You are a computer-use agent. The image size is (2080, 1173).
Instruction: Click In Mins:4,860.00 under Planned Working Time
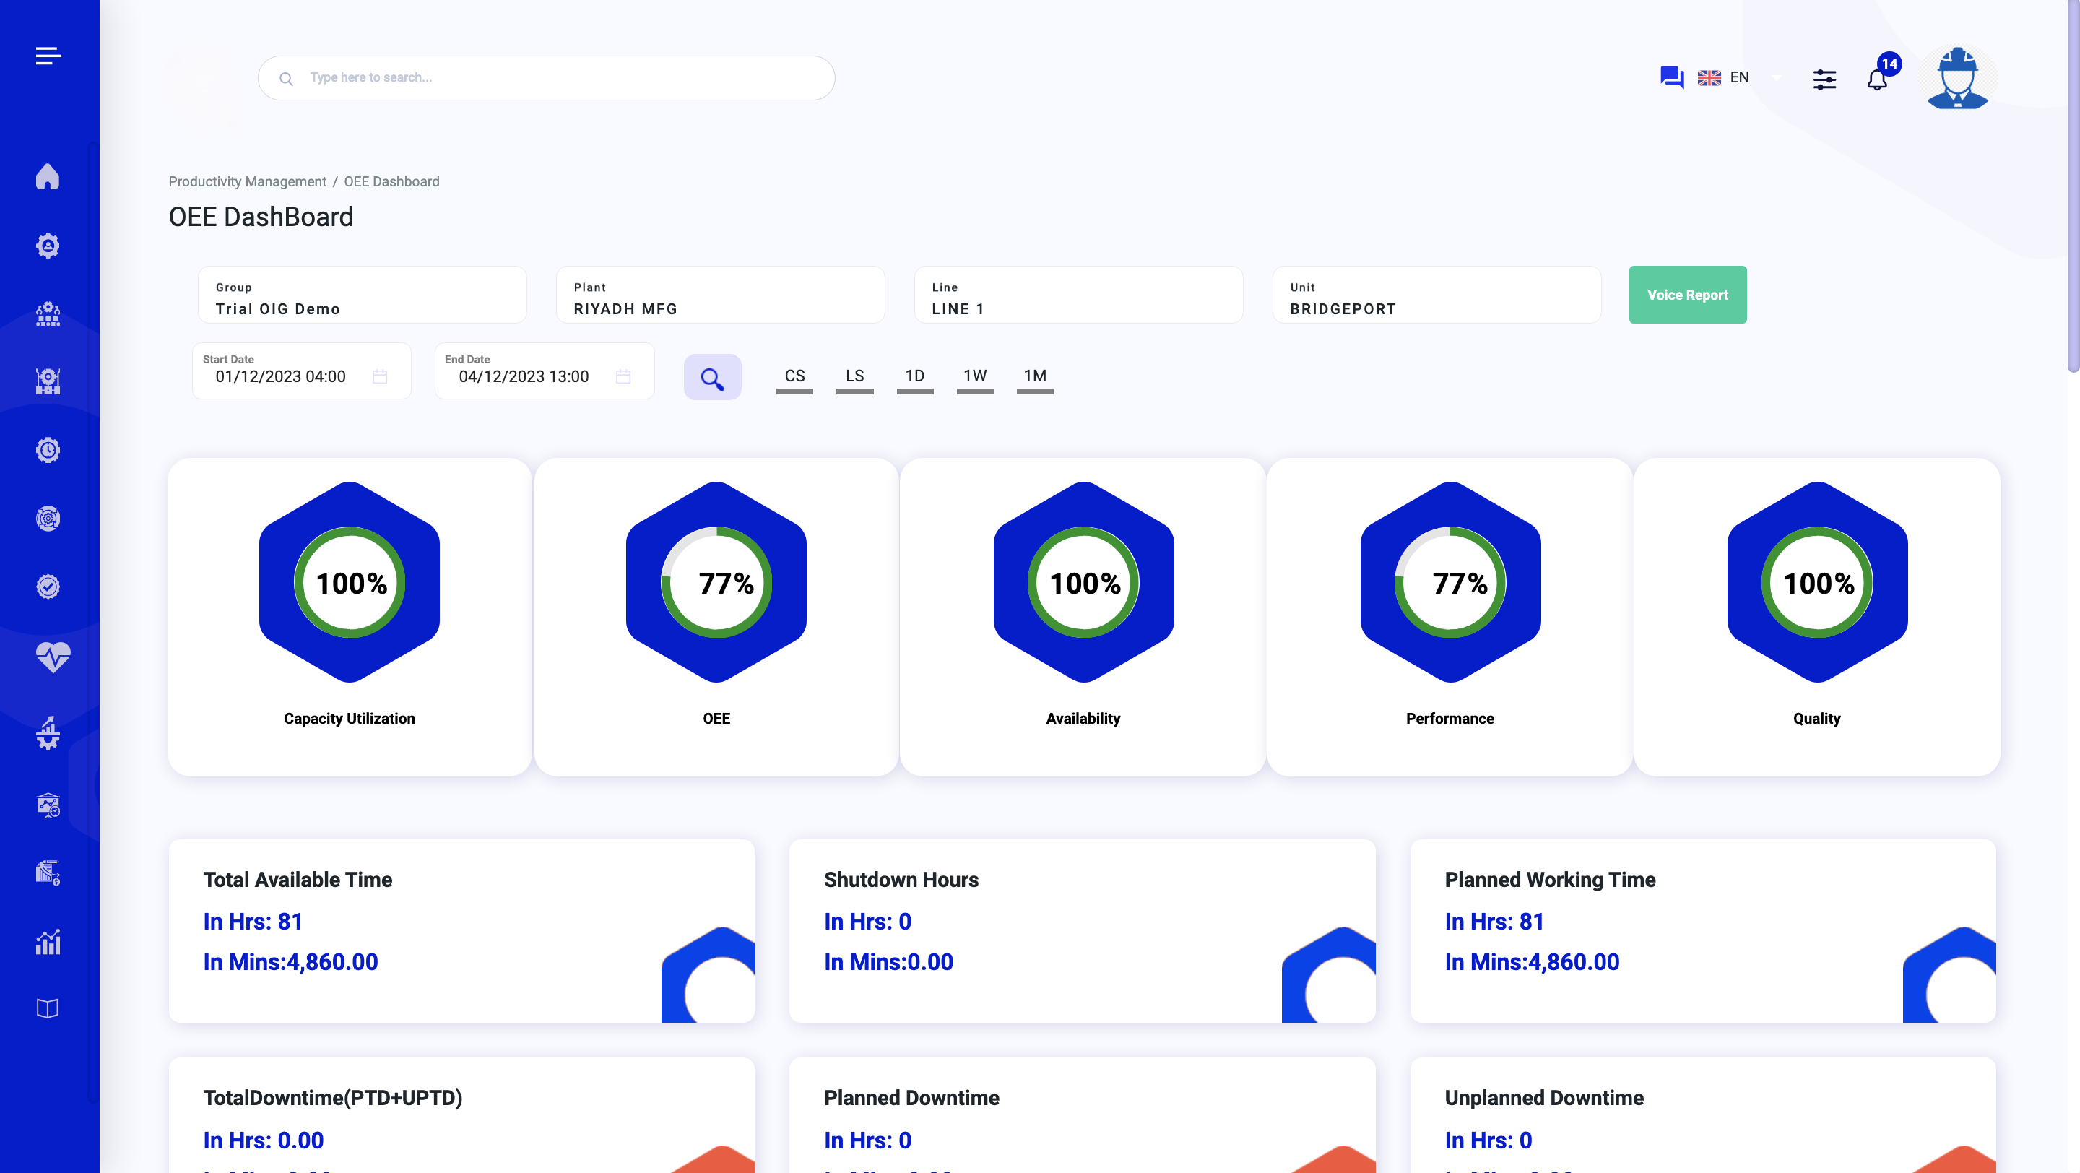1532,962
